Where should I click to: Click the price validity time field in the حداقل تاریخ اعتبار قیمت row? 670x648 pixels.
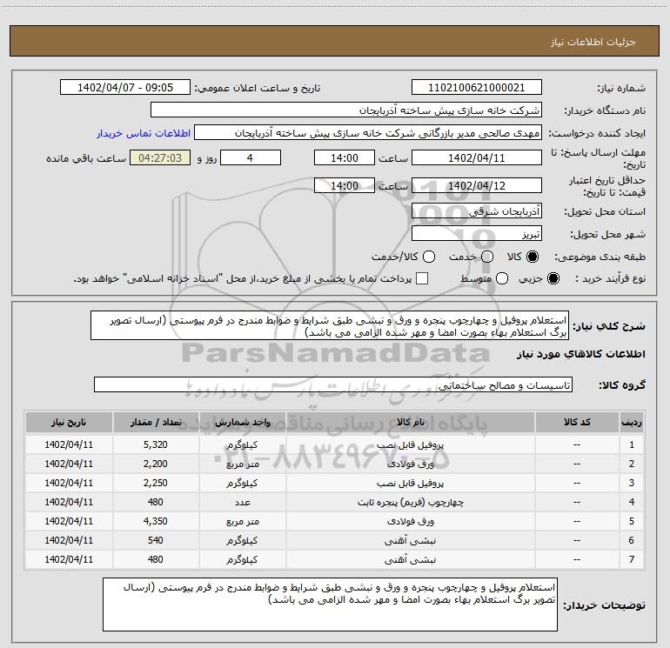345,185
